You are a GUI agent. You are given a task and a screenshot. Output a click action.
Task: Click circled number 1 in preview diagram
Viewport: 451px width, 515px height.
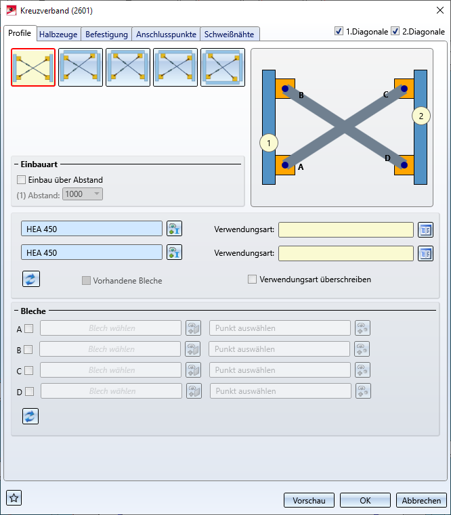[269, 143]
